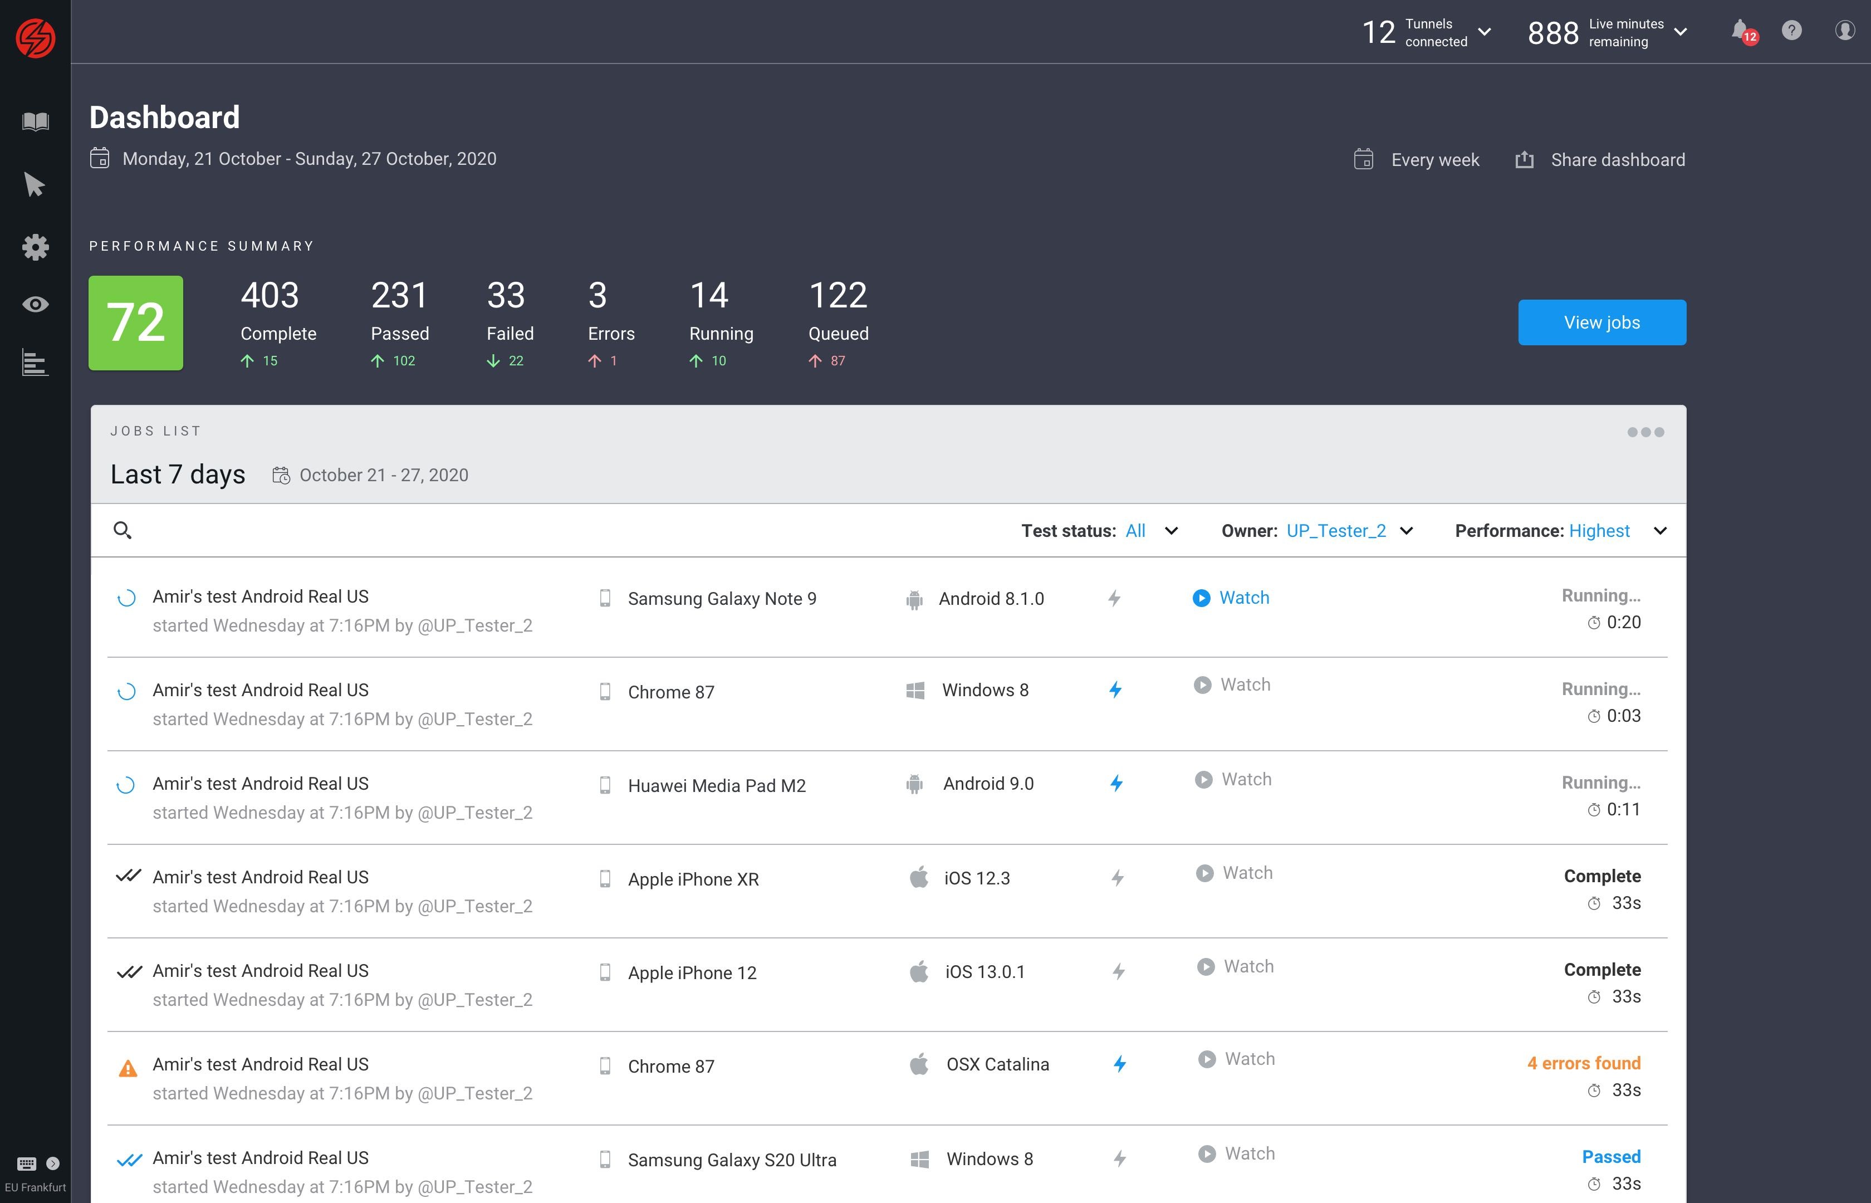Open the user account avatar icon

[x=1844, y=31]
